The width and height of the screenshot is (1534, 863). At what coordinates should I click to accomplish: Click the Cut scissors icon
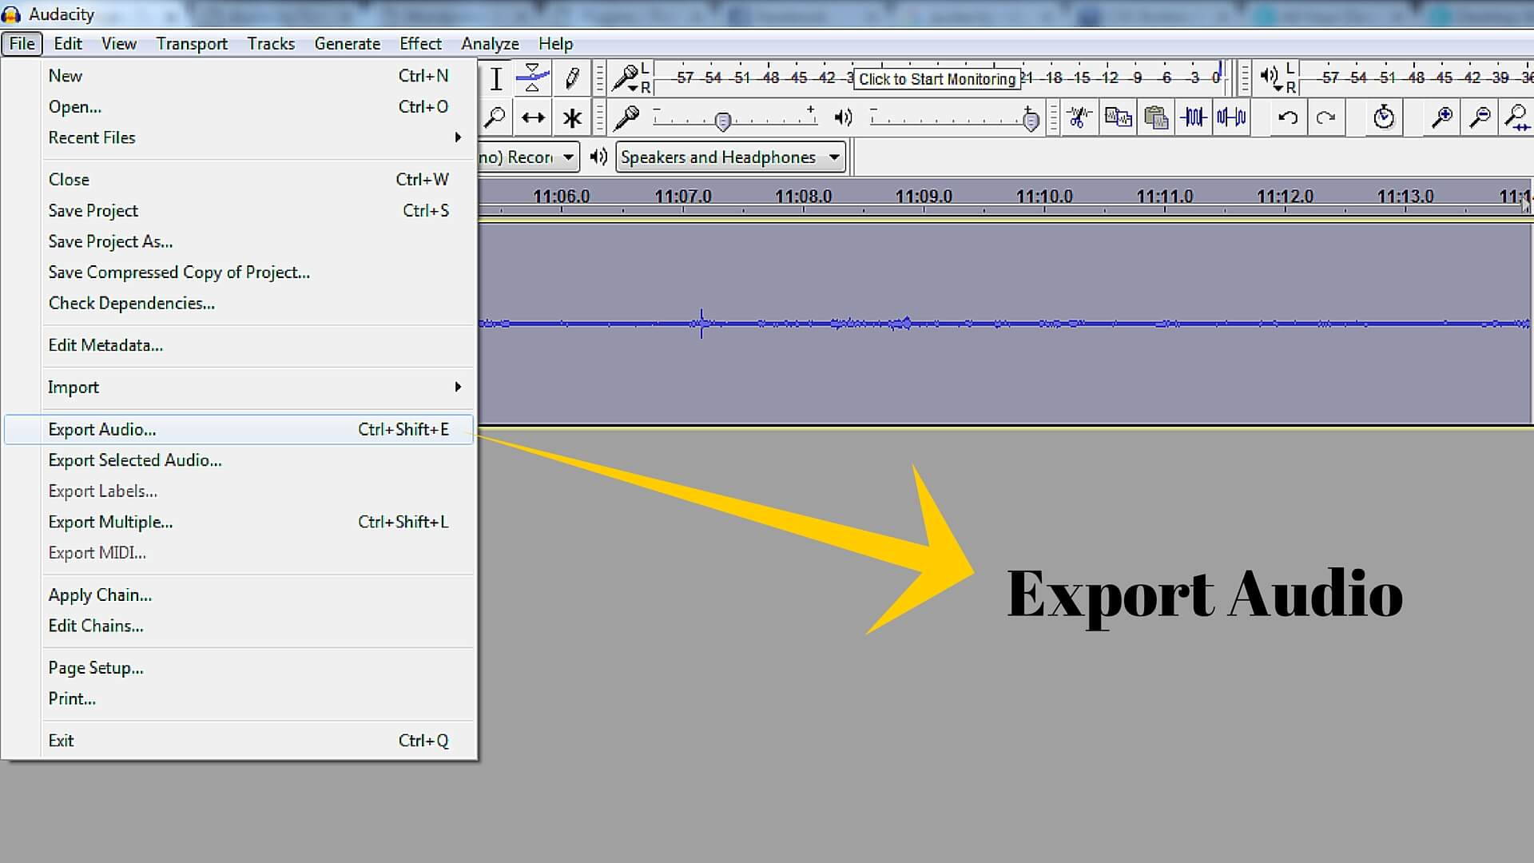(x=1079, y=118)
